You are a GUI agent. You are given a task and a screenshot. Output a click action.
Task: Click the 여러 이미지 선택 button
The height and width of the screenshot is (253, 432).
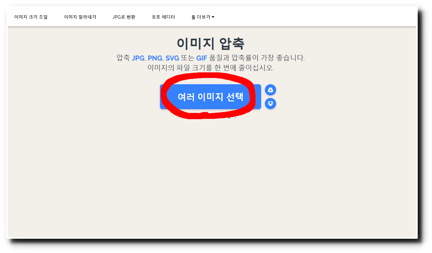click(209, 97)
